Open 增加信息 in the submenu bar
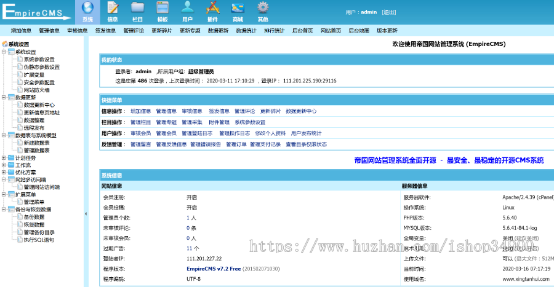Image resolution: width=554 pixels, height=287 pixels. pos(21,31)
